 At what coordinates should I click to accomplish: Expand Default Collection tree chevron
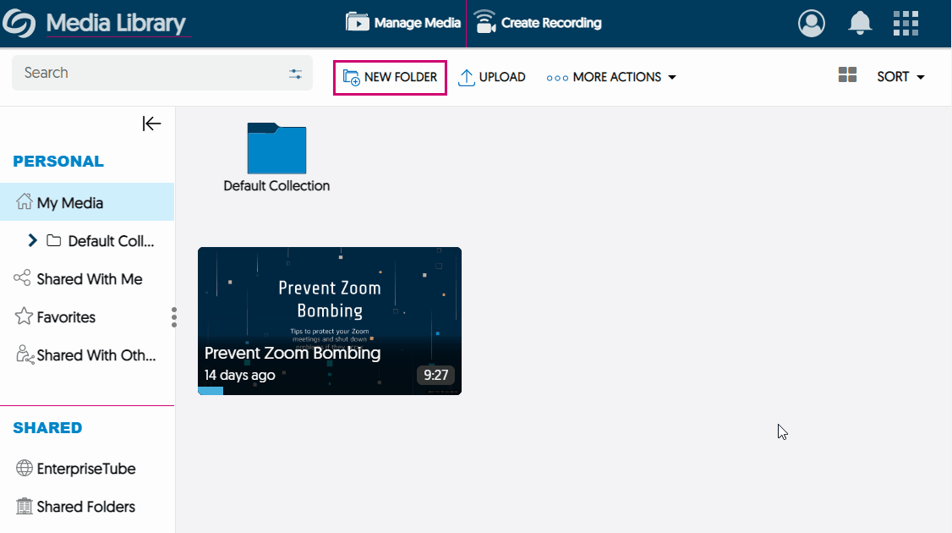[32, 240]
